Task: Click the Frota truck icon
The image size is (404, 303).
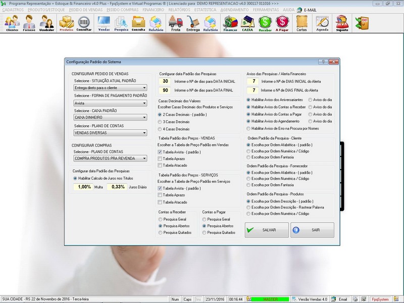Action: (175, 23)
